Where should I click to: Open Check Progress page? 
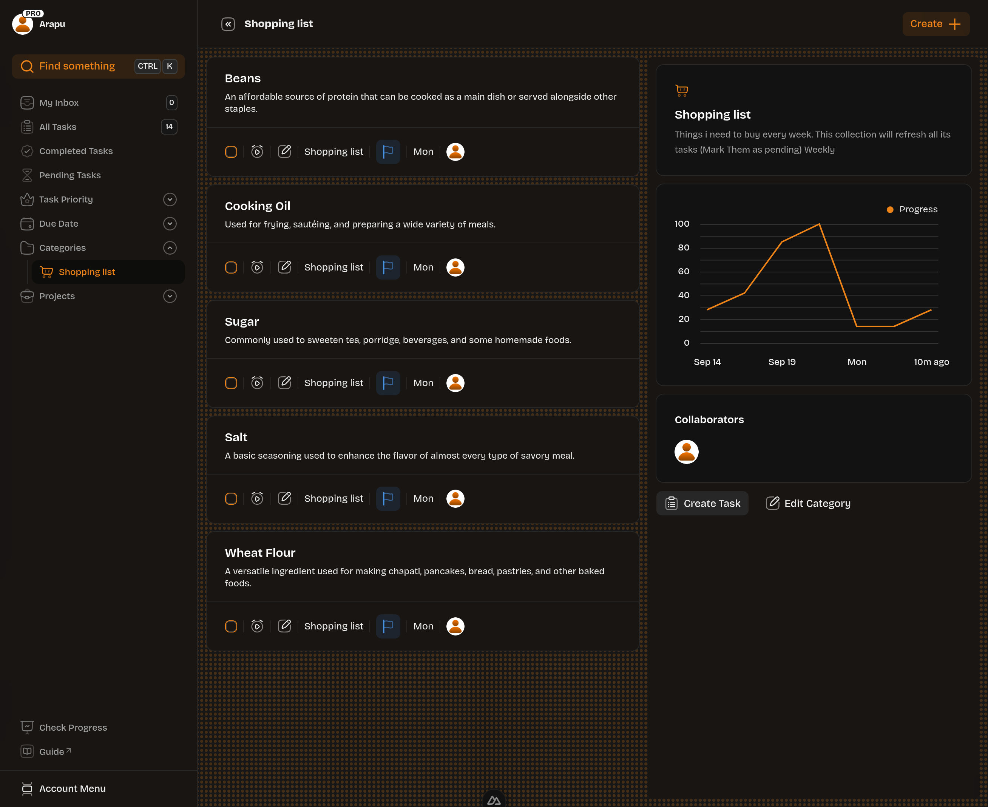(x=99, y=728)
